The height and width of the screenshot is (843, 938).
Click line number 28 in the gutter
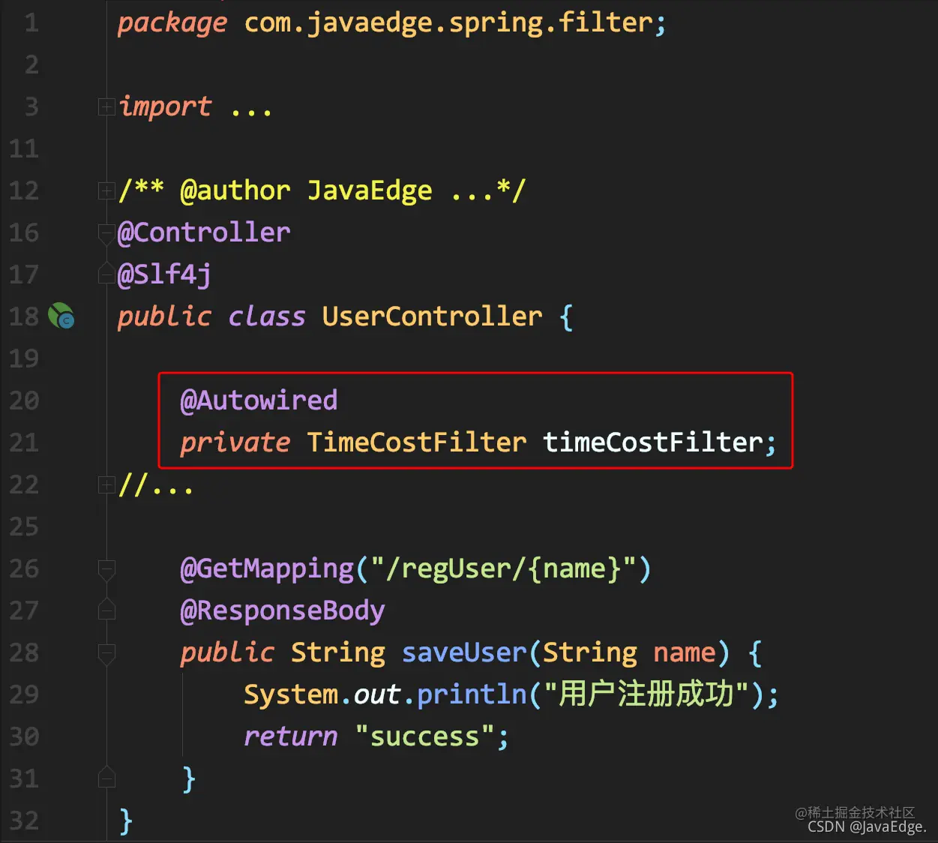(23, 652)
